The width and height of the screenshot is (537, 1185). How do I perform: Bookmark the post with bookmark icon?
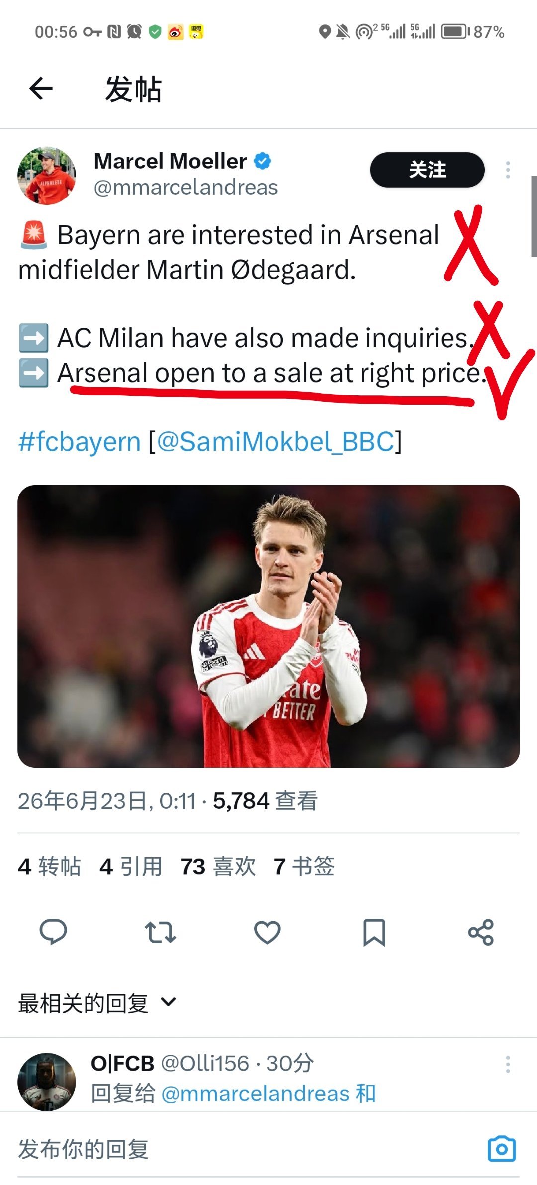374,932
